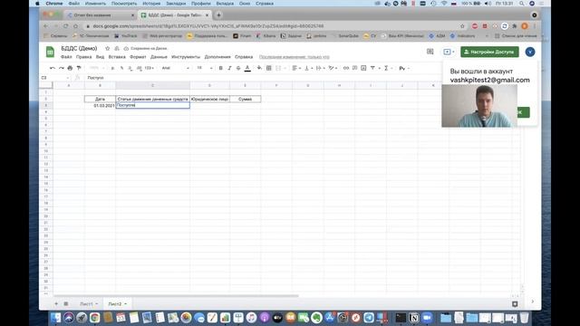Open fill color picker

259,68
